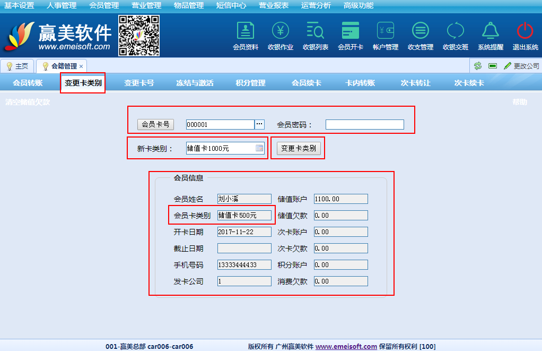Open card number lookup ellipsis button
The width and height of the screenshot is (542, 351).
click(x=259, y=124)
